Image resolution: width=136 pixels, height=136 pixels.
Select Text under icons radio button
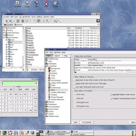[75, 106]
